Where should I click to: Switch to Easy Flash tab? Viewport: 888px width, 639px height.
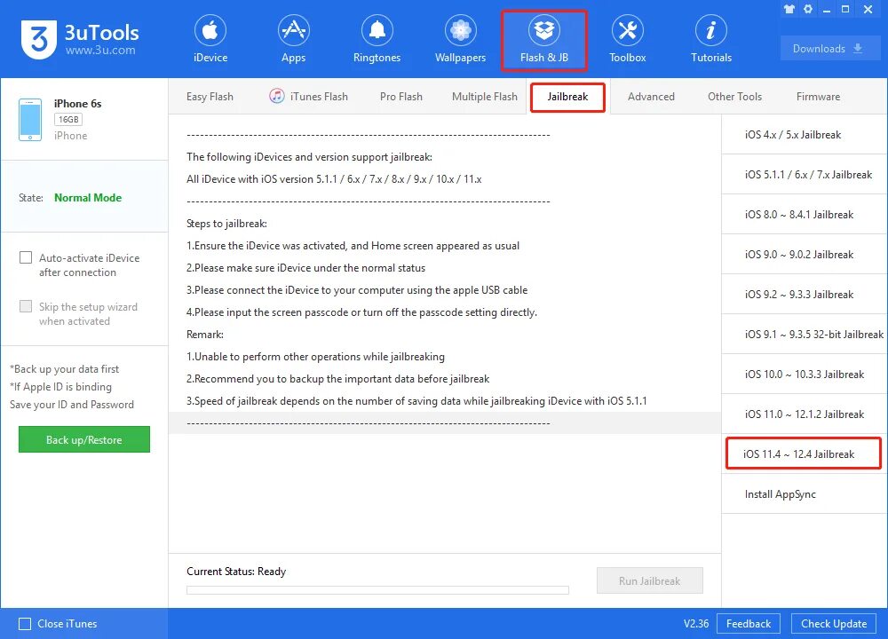(210, 97)
